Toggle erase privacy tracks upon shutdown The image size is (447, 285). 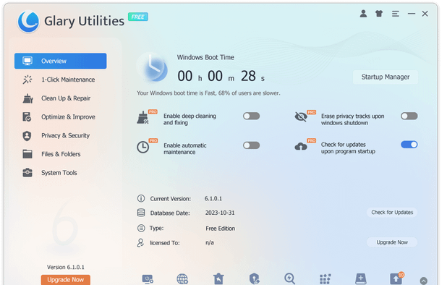tap(409, 116)
